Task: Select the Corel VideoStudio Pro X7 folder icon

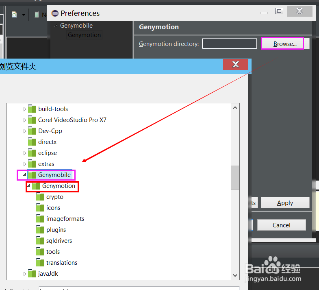Action: 32,120
